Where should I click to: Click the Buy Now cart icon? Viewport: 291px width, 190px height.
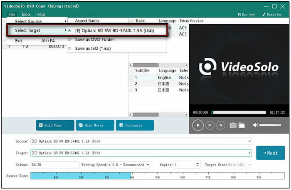click(x=239, y=14)
